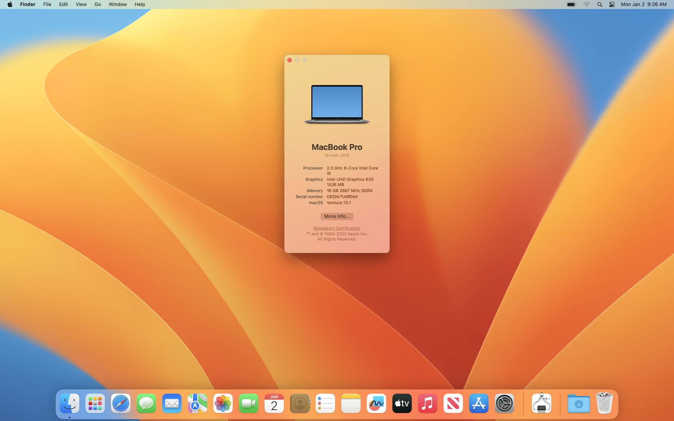Open Notes app in Dock
Image resolution: width=674 pixels, height=421 pixels.
[x=351, y=403]
